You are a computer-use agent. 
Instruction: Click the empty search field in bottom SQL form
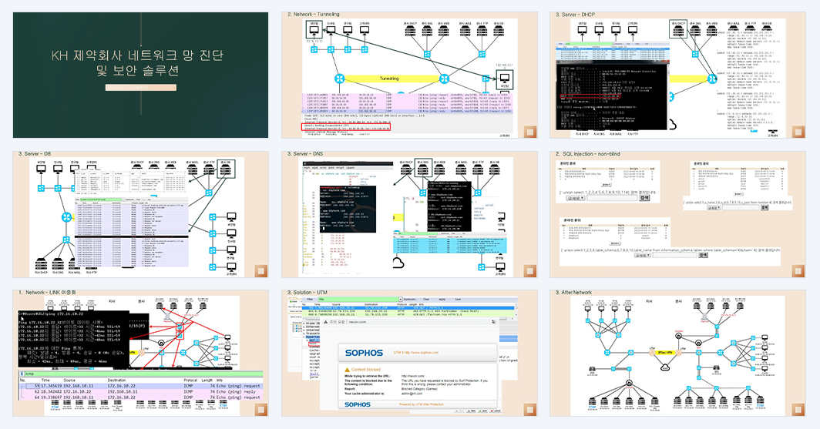click(674, 255)
